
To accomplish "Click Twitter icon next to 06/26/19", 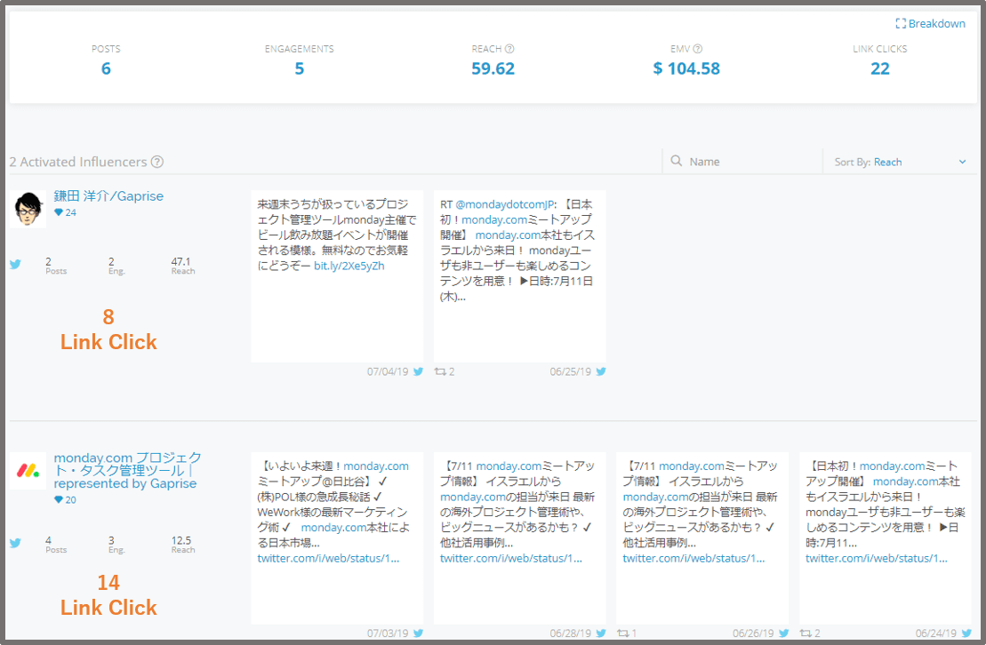I will point(783,633).
